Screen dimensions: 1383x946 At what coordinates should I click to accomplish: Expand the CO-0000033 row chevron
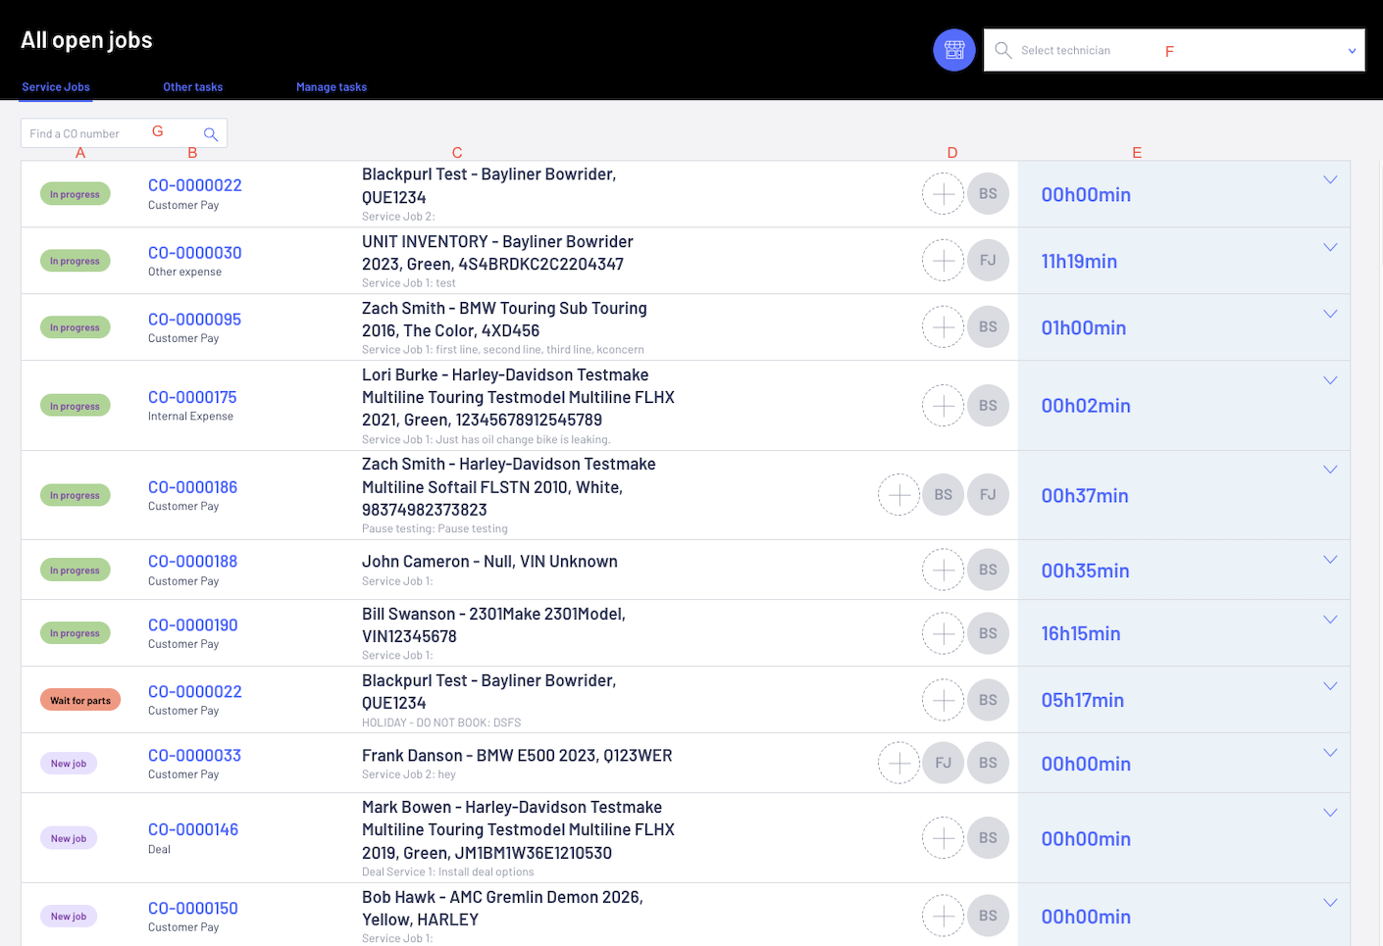click(x=1330, y=753)
